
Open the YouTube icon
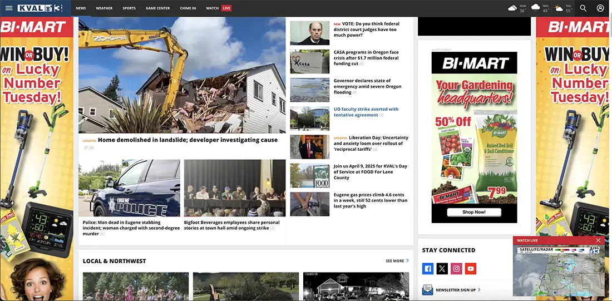click(471, 269)
